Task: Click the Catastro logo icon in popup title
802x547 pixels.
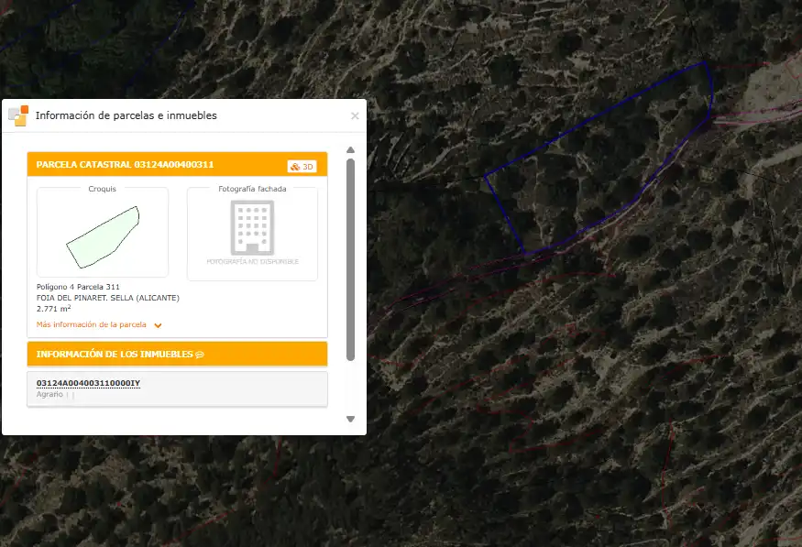Action: coord(18,116)
